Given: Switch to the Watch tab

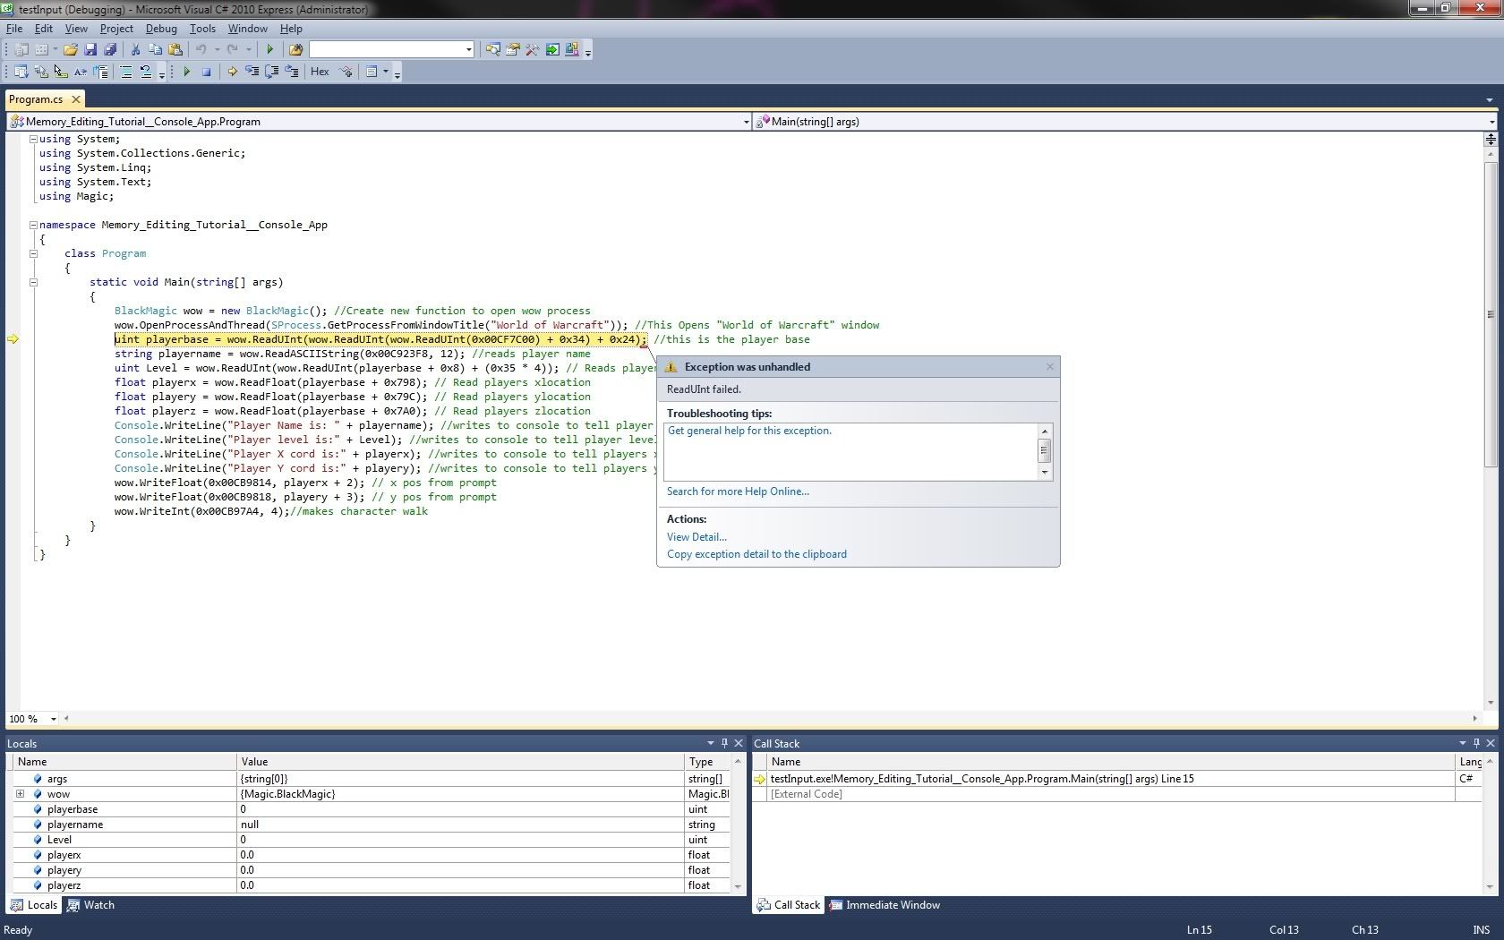Looking at the screenshot, I should click(x=90, y=905).
